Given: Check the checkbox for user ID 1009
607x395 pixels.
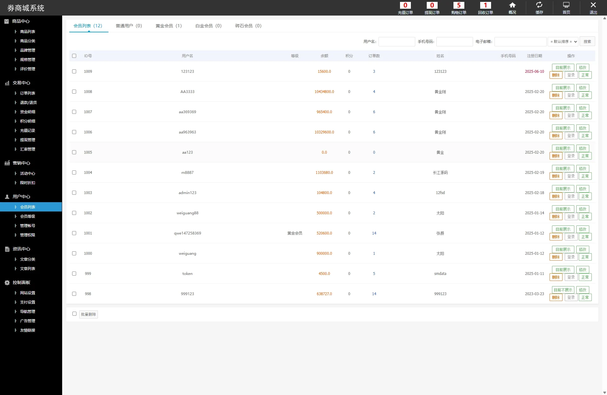Looking at the screenshot, I should pyautogui.click(x=74, y=71).
